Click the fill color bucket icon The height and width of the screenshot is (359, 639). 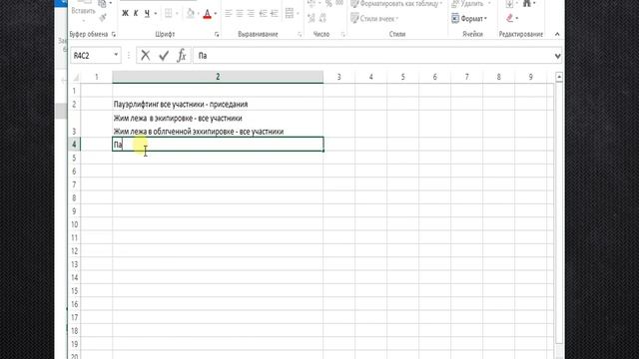191,13
